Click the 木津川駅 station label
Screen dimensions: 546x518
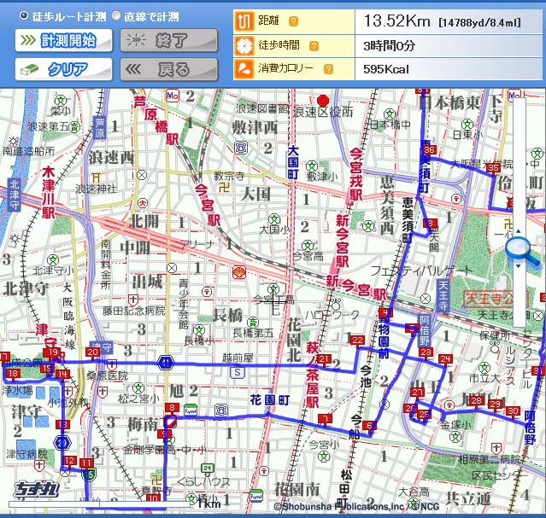tap(49, 193)
